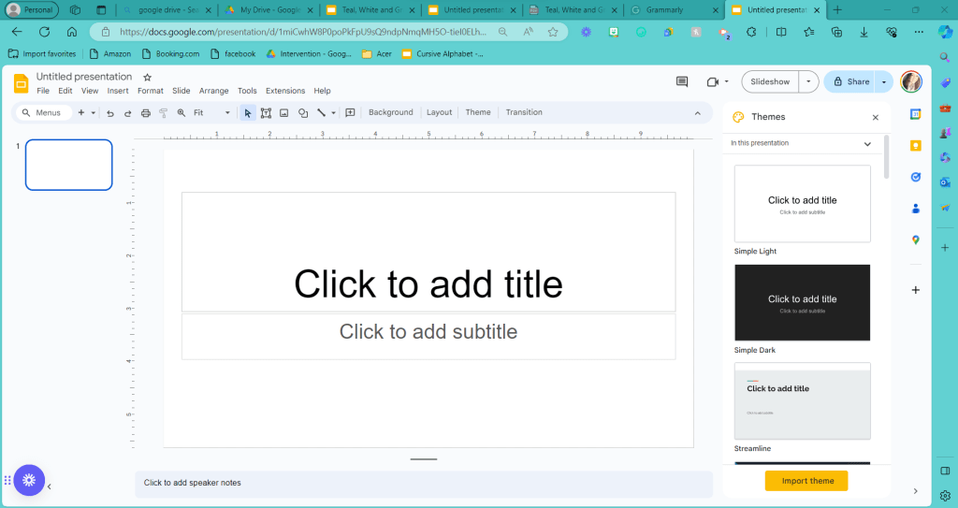Star the Untitled presentation
Image resolution: width=958 pixels, height=508 pixels.
click(x=147, y=77)
